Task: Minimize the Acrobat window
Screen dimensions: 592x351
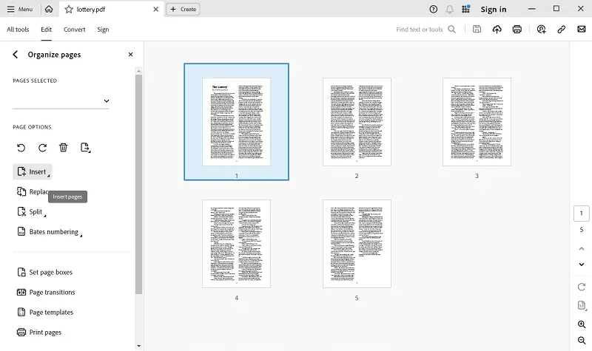Action: (x=531, y=9)
